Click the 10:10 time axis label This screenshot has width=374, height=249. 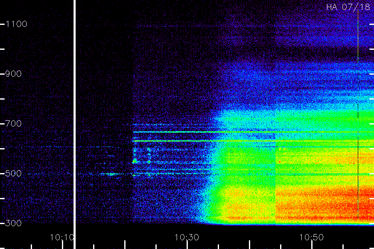[62, 237]
